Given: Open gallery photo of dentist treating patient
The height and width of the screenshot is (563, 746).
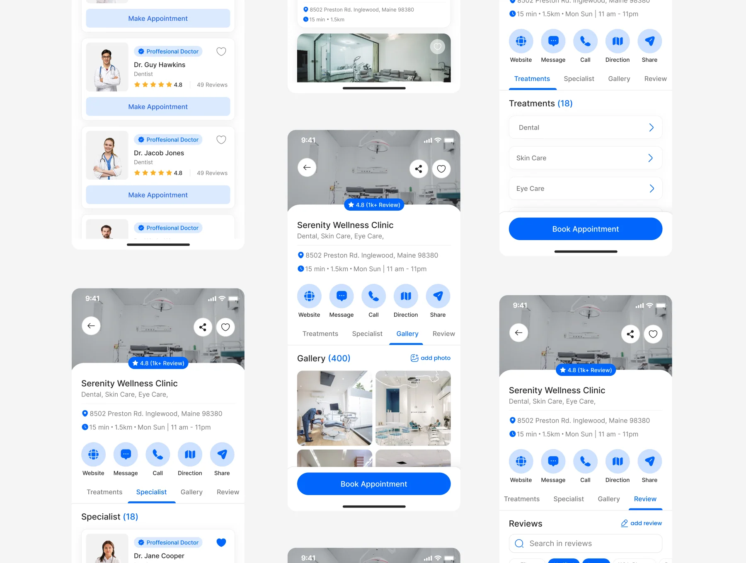Looking at the screenshot, I should [334, 408].
